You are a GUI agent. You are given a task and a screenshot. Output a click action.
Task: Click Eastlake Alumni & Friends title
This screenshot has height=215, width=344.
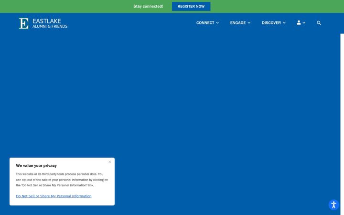pyautogui.click(x=50, y=23)
